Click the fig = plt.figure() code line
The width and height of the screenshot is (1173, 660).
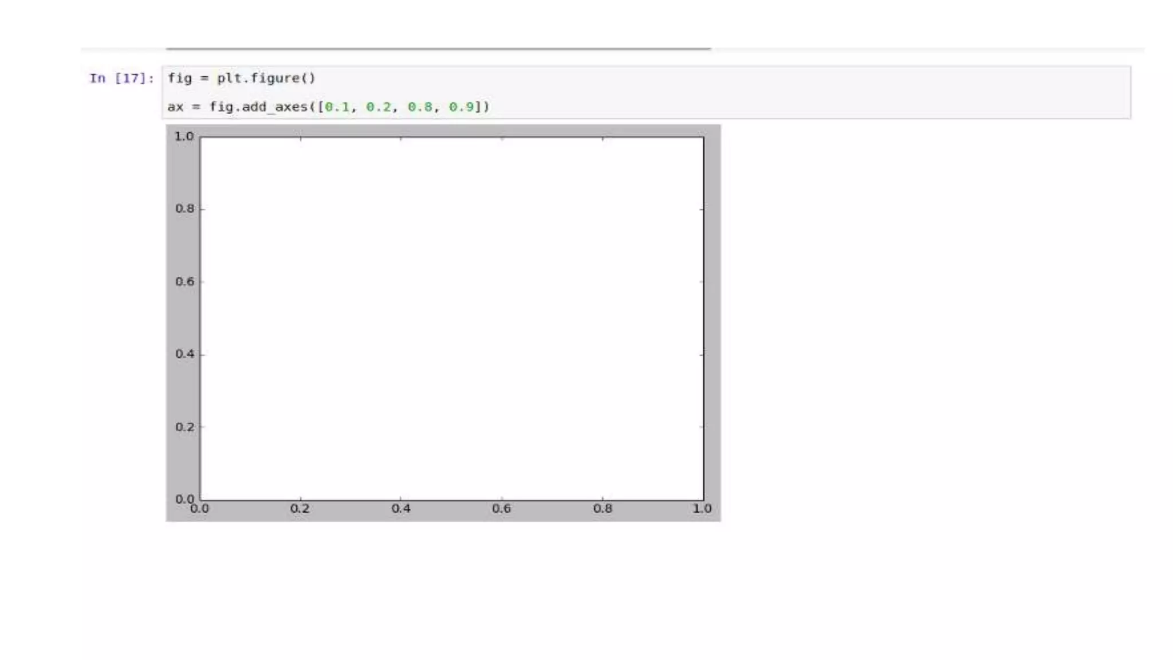coord(241,78)
